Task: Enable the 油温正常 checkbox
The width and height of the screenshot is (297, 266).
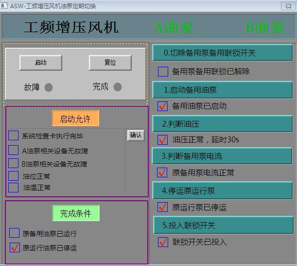Action: point(14,187)
